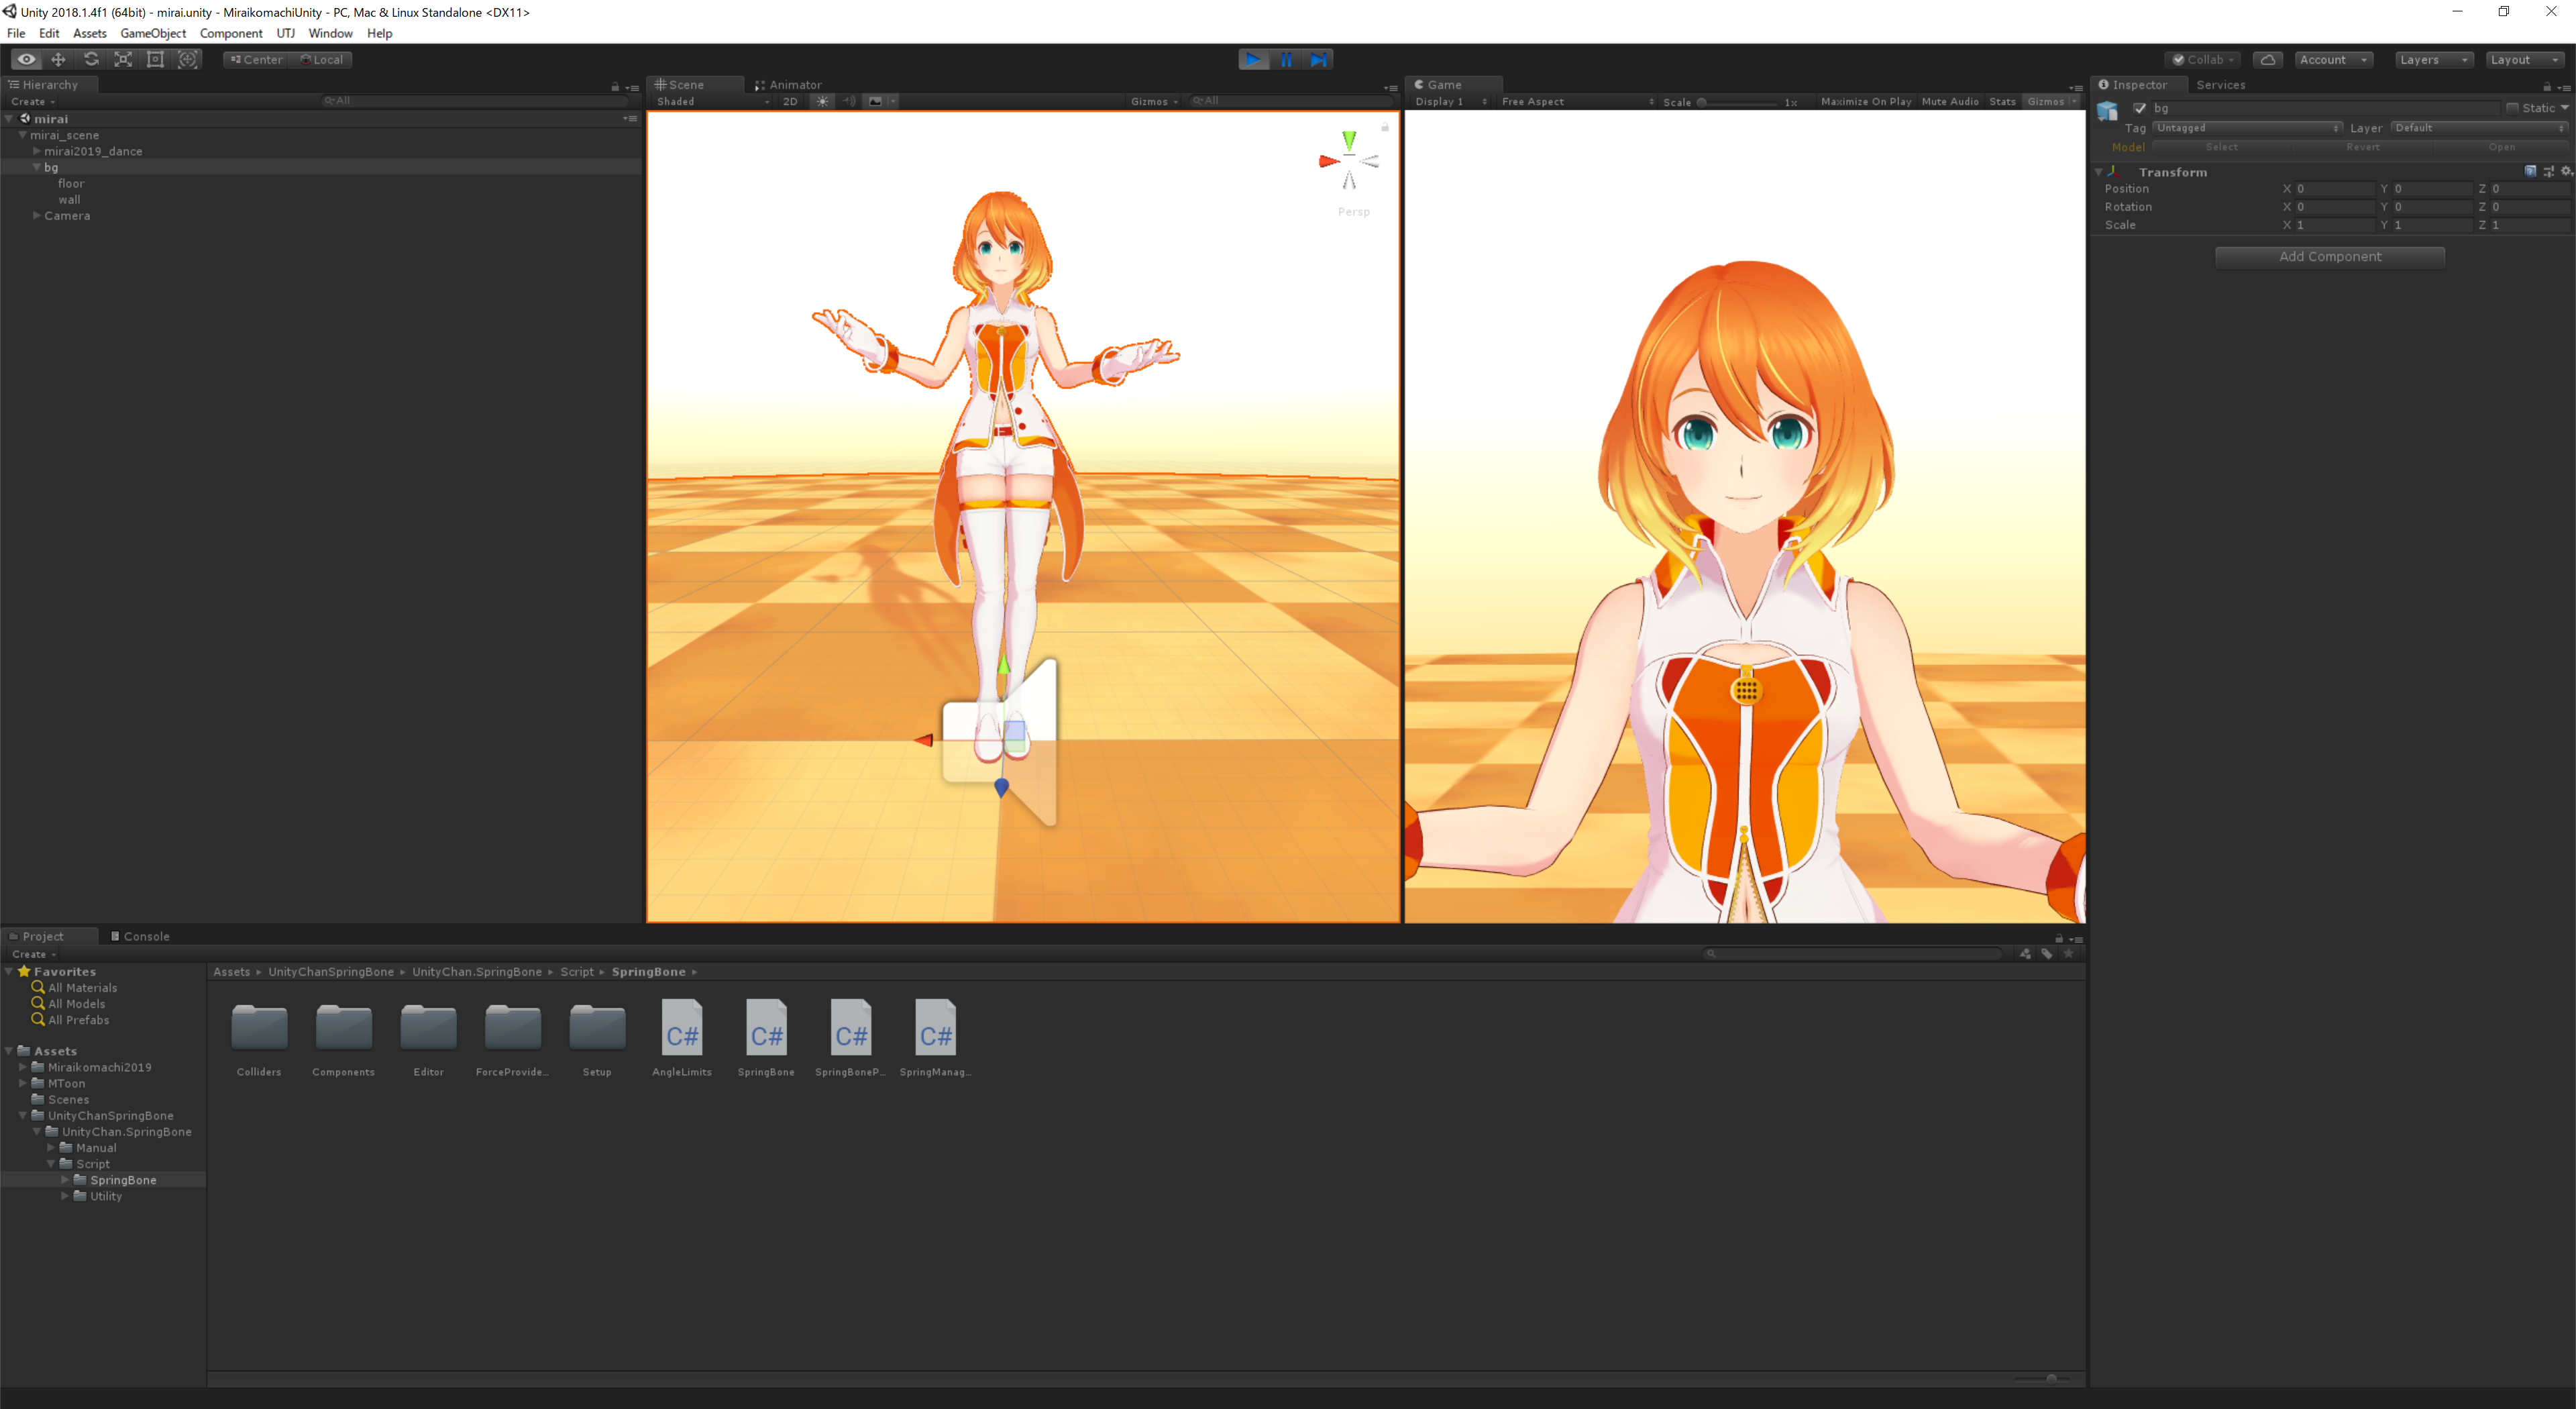Enable the Static checkbox
Viewport: 2576px width, 1409px height.
click(x=2512, y=108)
